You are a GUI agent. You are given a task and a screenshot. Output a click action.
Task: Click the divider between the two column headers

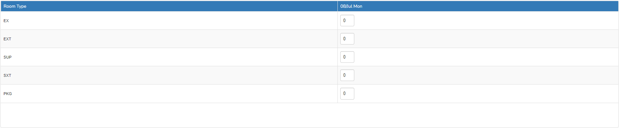click(337, 6)
